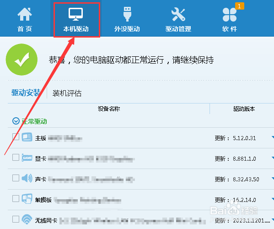The width and height of the screenshot is (274, 229).
Task: Tick the 触摸板 driver checkbox
Action: [x=16, y=199]
